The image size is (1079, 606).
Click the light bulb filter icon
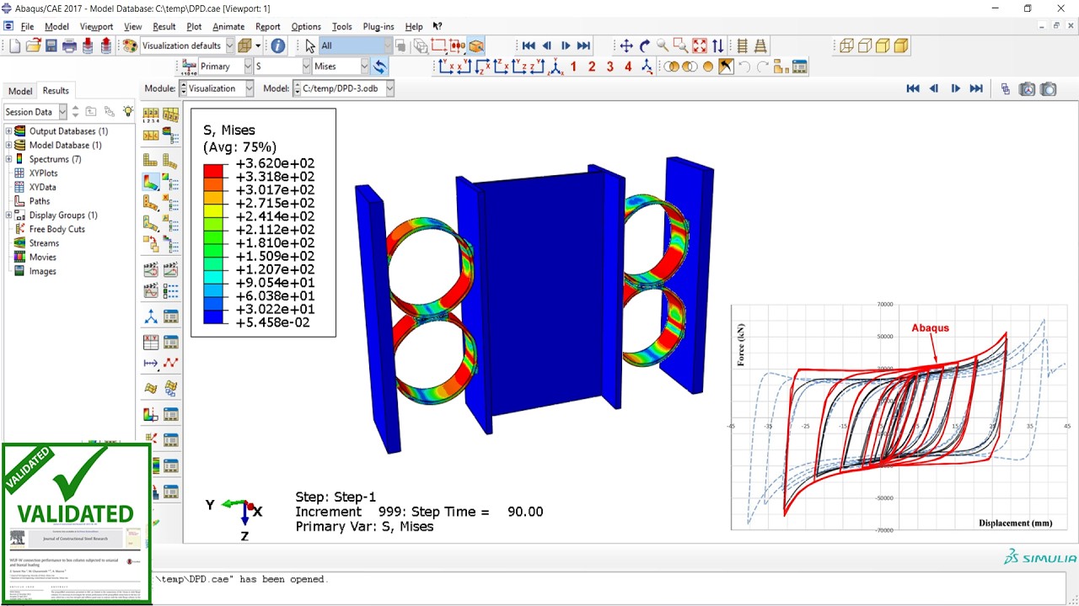pos(128,111)
